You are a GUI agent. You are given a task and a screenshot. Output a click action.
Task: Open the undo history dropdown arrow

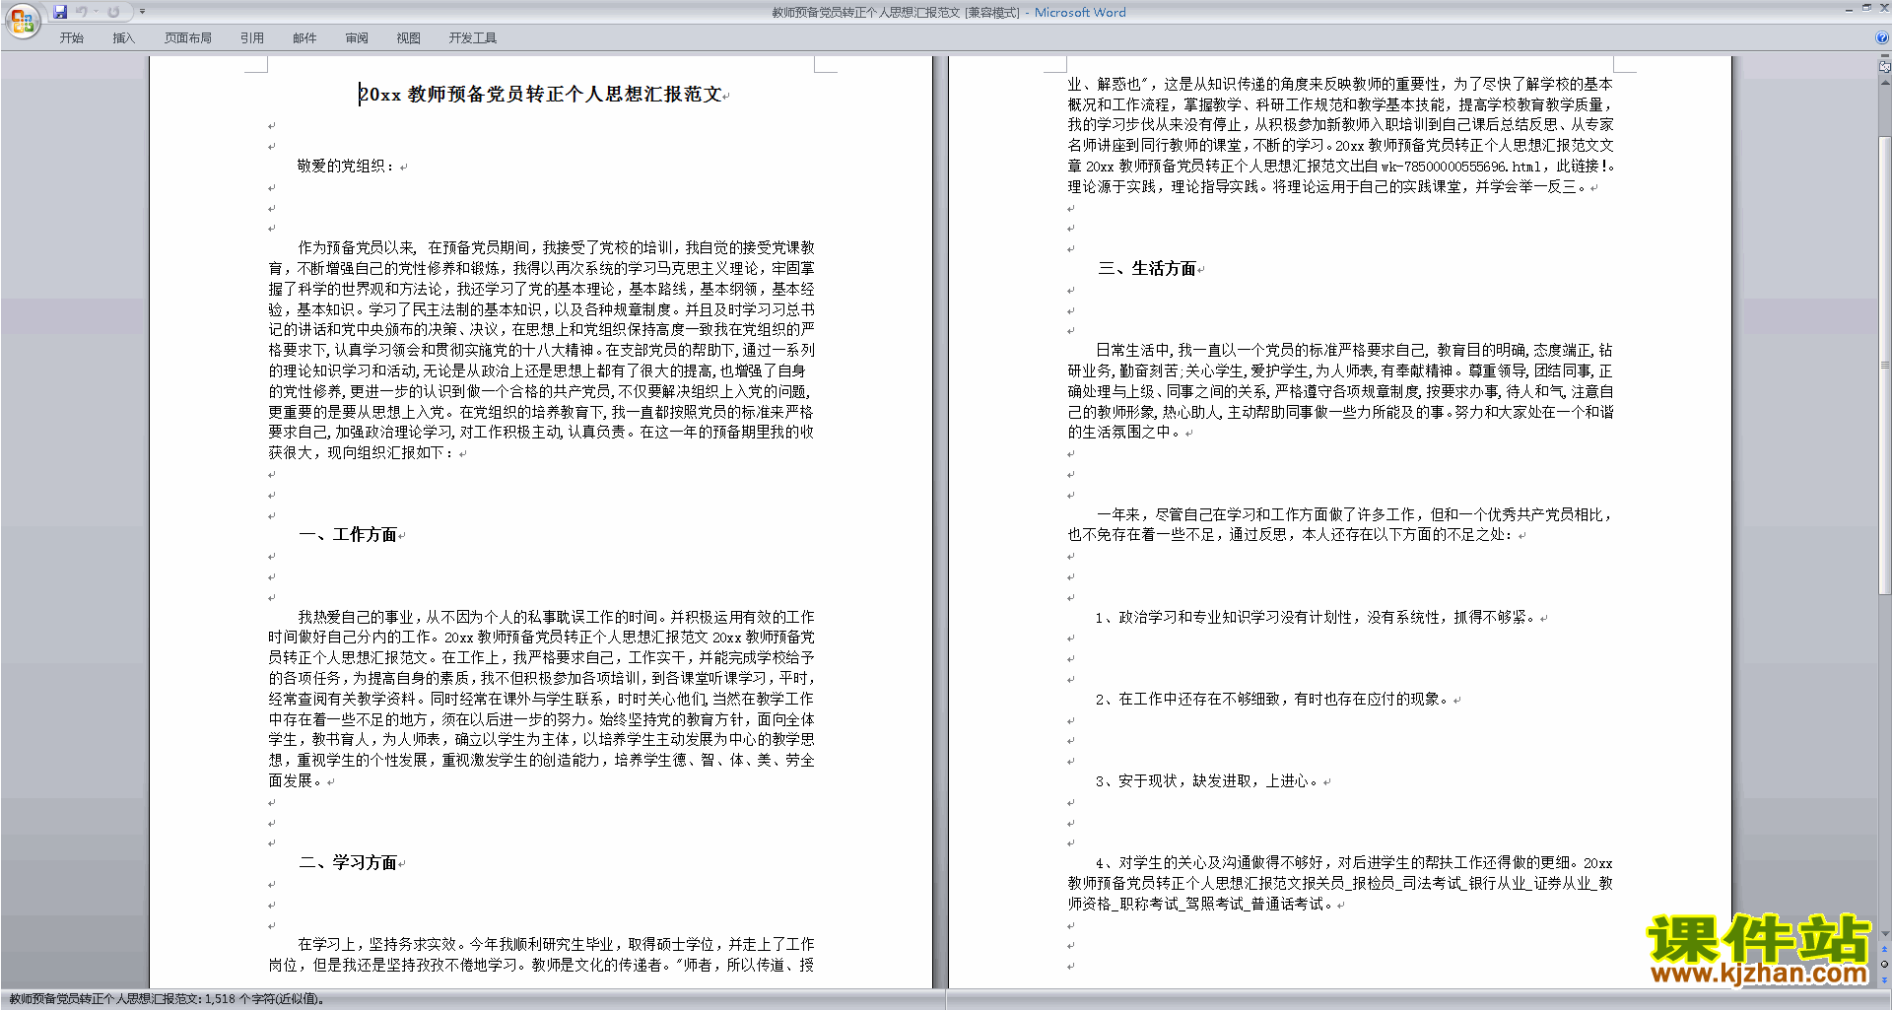pos(97,12)
